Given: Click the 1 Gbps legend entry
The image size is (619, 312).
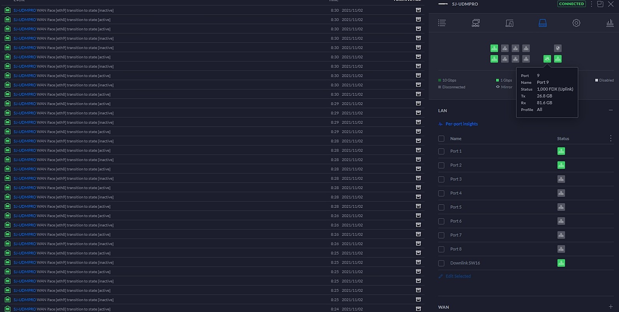Looking at the screenshot, I should point(504,80).
